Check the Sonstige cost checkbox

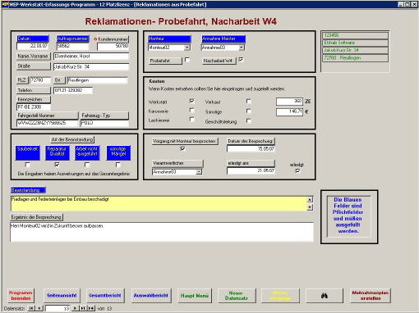(x=249, y=111)
